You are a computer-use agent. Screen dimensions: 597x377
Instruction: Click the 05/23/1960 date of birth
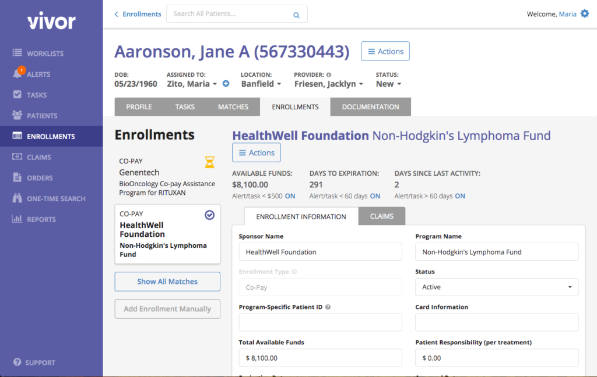click(x=136, y=84)
